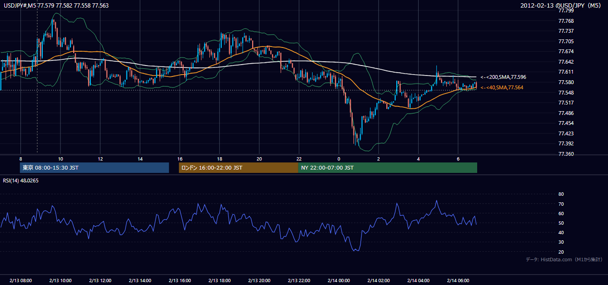608x285 pixels.
Task: Click hour tick 16 above the London session bar
Action: [179, 159]
